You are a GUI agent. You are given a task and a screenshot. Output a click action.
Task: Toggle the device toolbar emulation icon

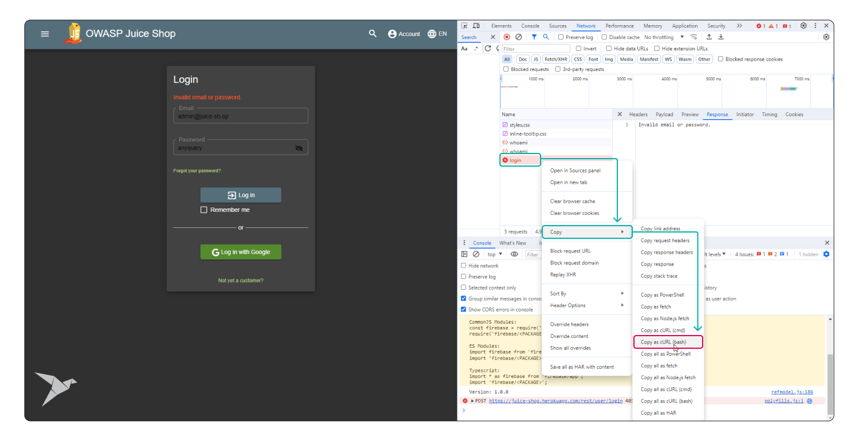[476, 25]
